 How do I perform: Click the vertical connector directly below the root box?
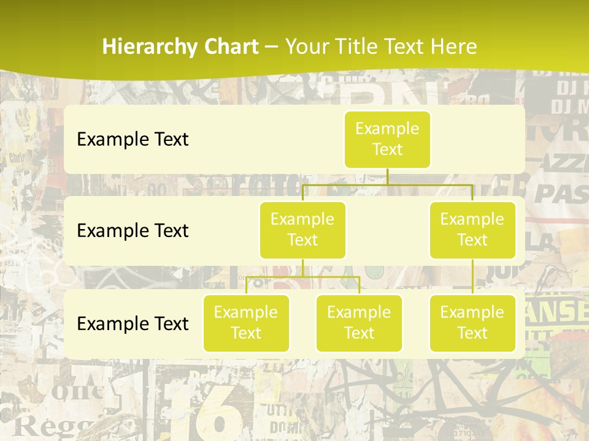point(387,176)
